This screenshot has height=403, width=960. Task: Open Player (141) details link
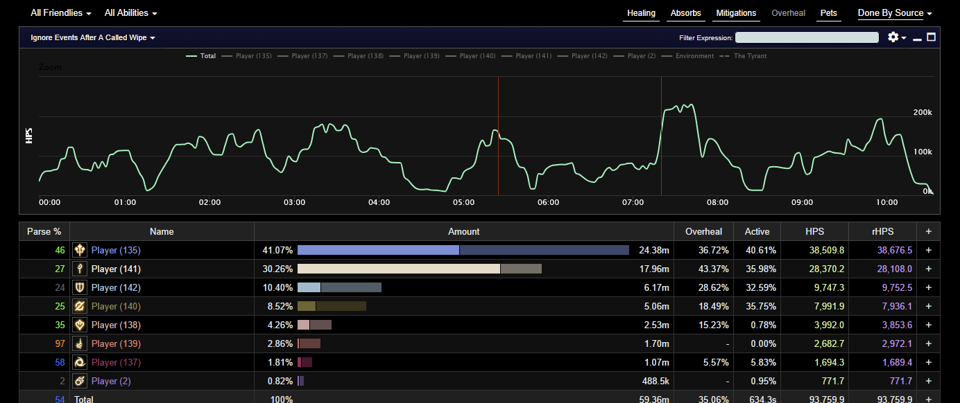[x=115, y=269]
